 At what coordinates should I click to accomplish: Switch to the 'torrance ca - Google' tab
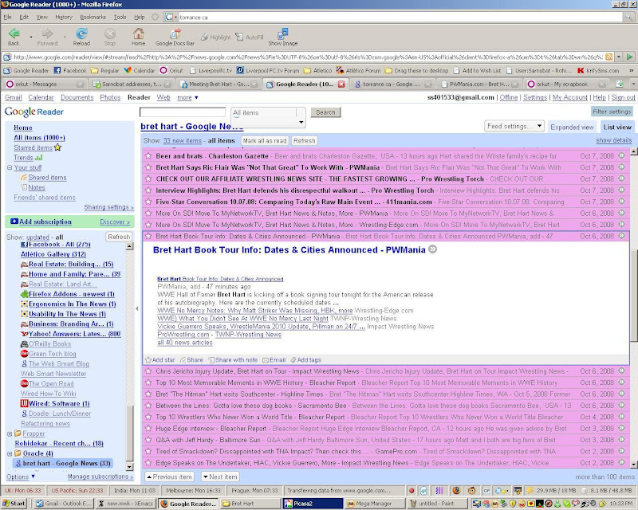coord(393,84)
